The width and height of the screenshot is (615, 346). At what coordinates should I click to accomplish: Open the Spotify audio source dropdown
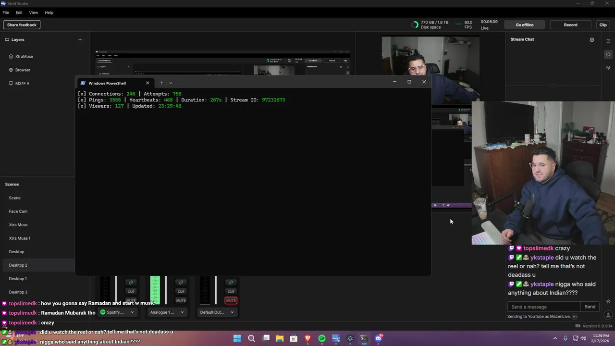click(118, 312)
